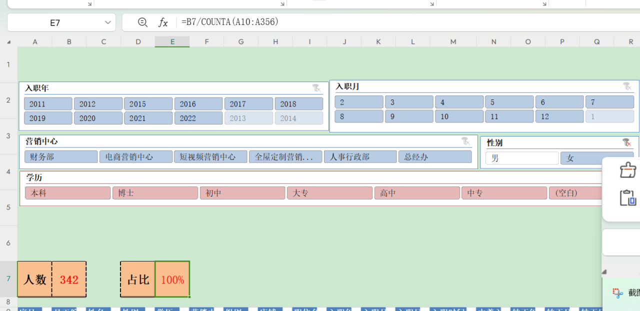
Task: Select month 4 in 入职月 slicer
Action: click(459, 102)
